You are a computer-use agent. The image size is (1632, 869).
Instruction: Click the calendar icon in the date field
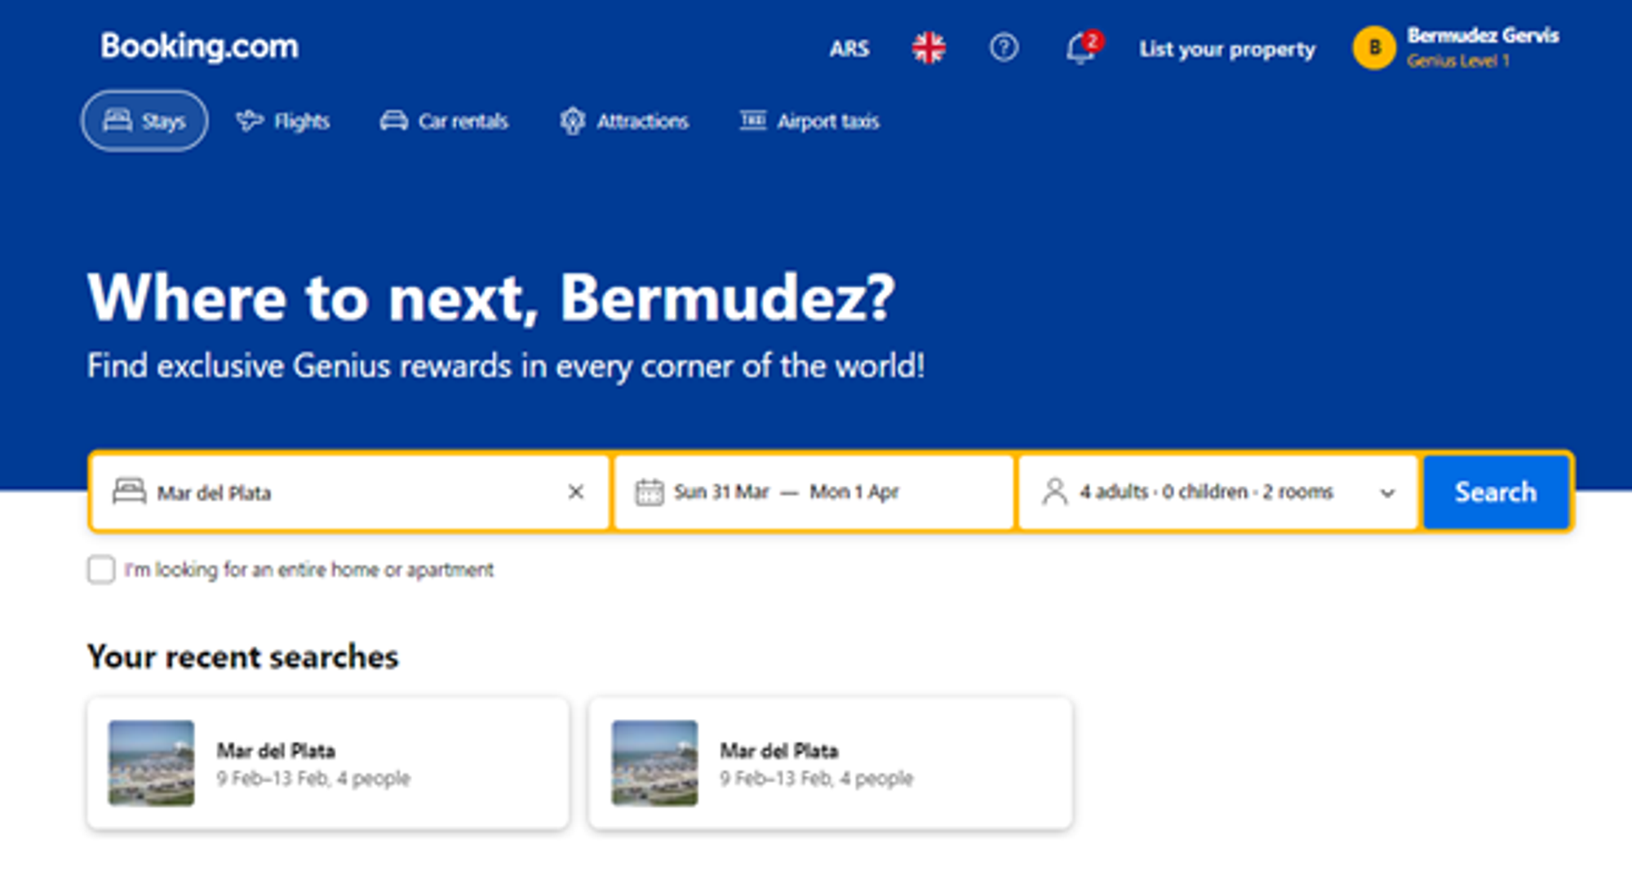(x=650, y=492)
